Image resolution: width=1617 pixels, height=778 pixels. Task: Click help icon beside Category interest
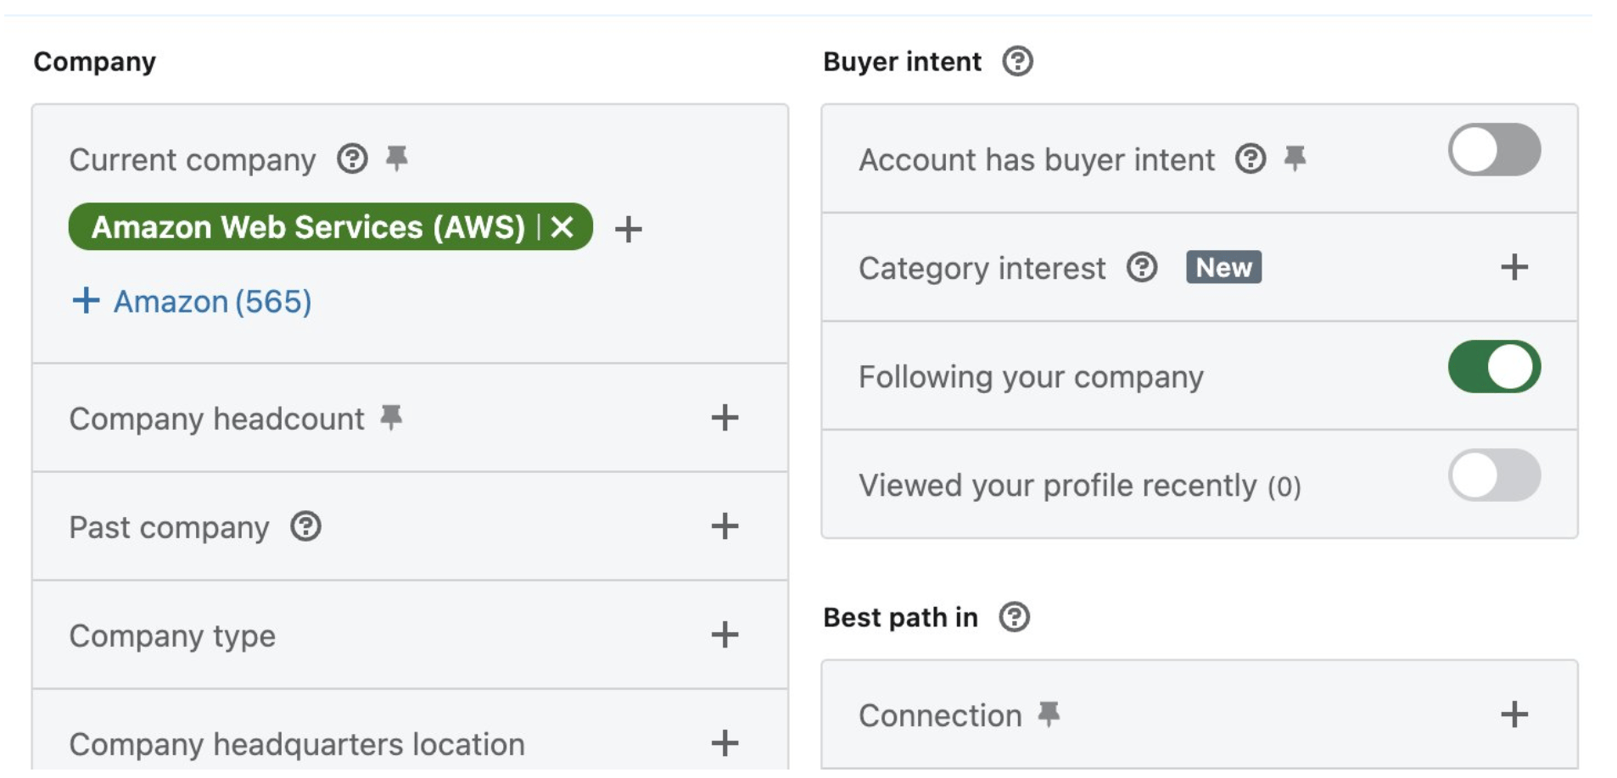(x=1142, y=267)
